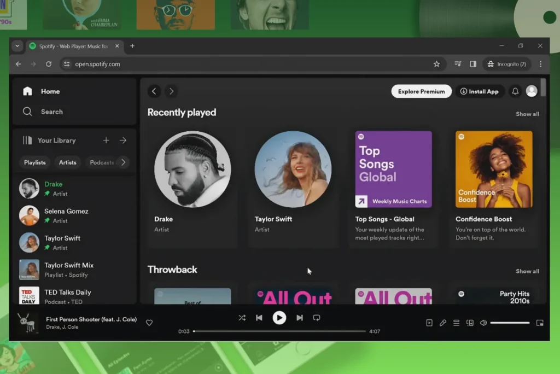Image resolution: width=560 pixels, height=374 pixels.
Task: Create a new playlist with plus icon
Action: [106, 141]
